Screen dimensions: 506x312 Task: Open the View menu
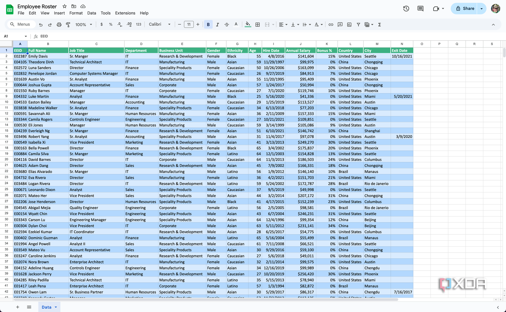pos(45,13)
